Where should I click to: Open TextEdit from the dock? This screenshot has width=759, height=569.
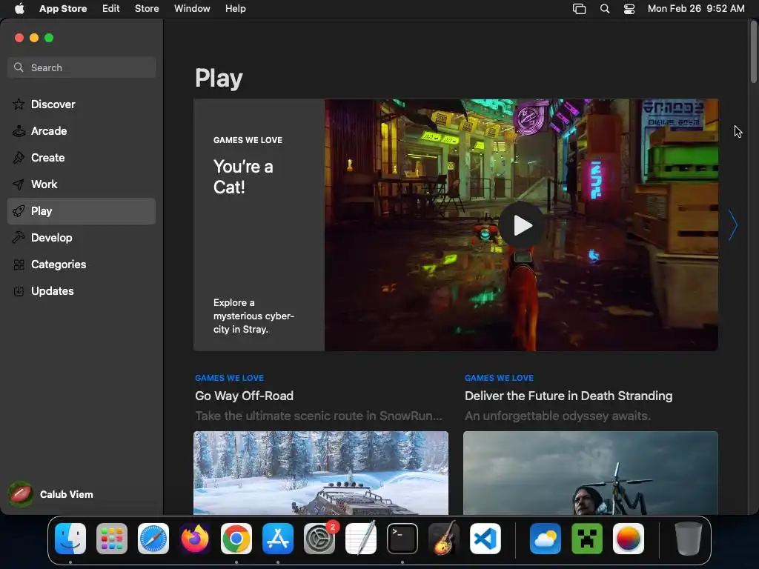[361, 538]
